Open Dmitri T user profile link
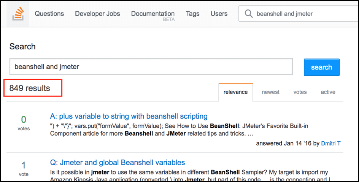The height and width of the screenshot is (182, 359). tap(331, 143)
